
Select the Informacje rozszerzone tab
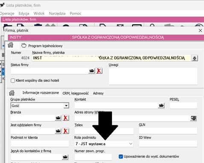[41, 93]
